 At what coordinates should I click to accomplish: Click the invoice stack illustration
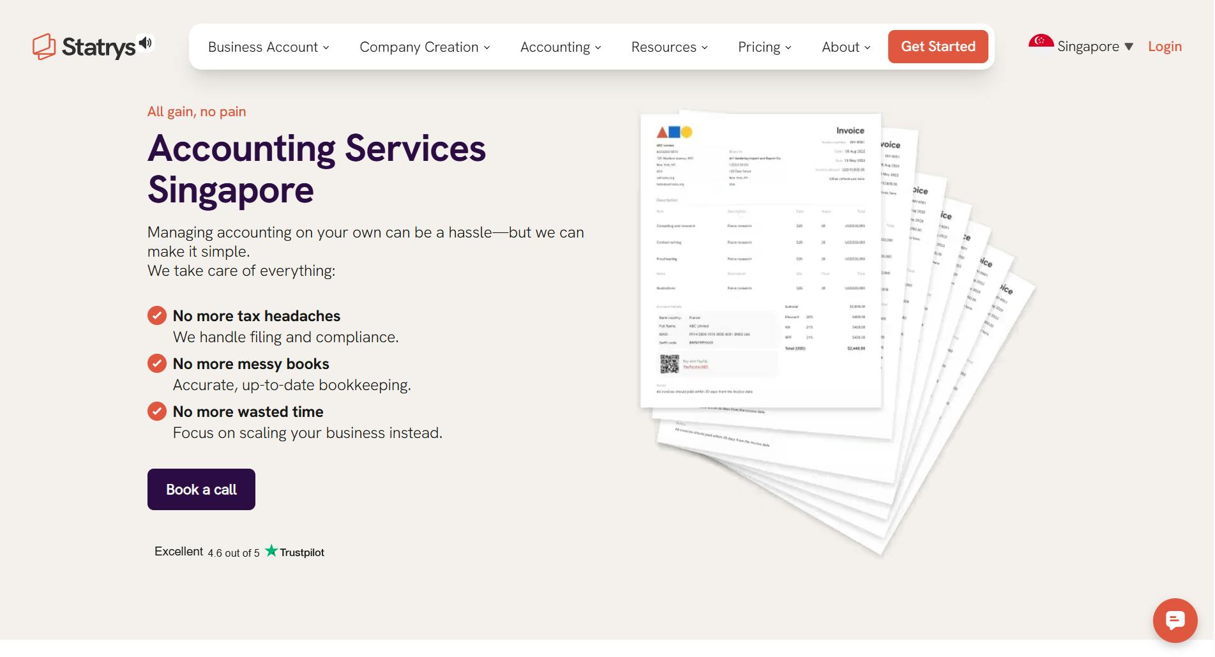click(836, 332)
